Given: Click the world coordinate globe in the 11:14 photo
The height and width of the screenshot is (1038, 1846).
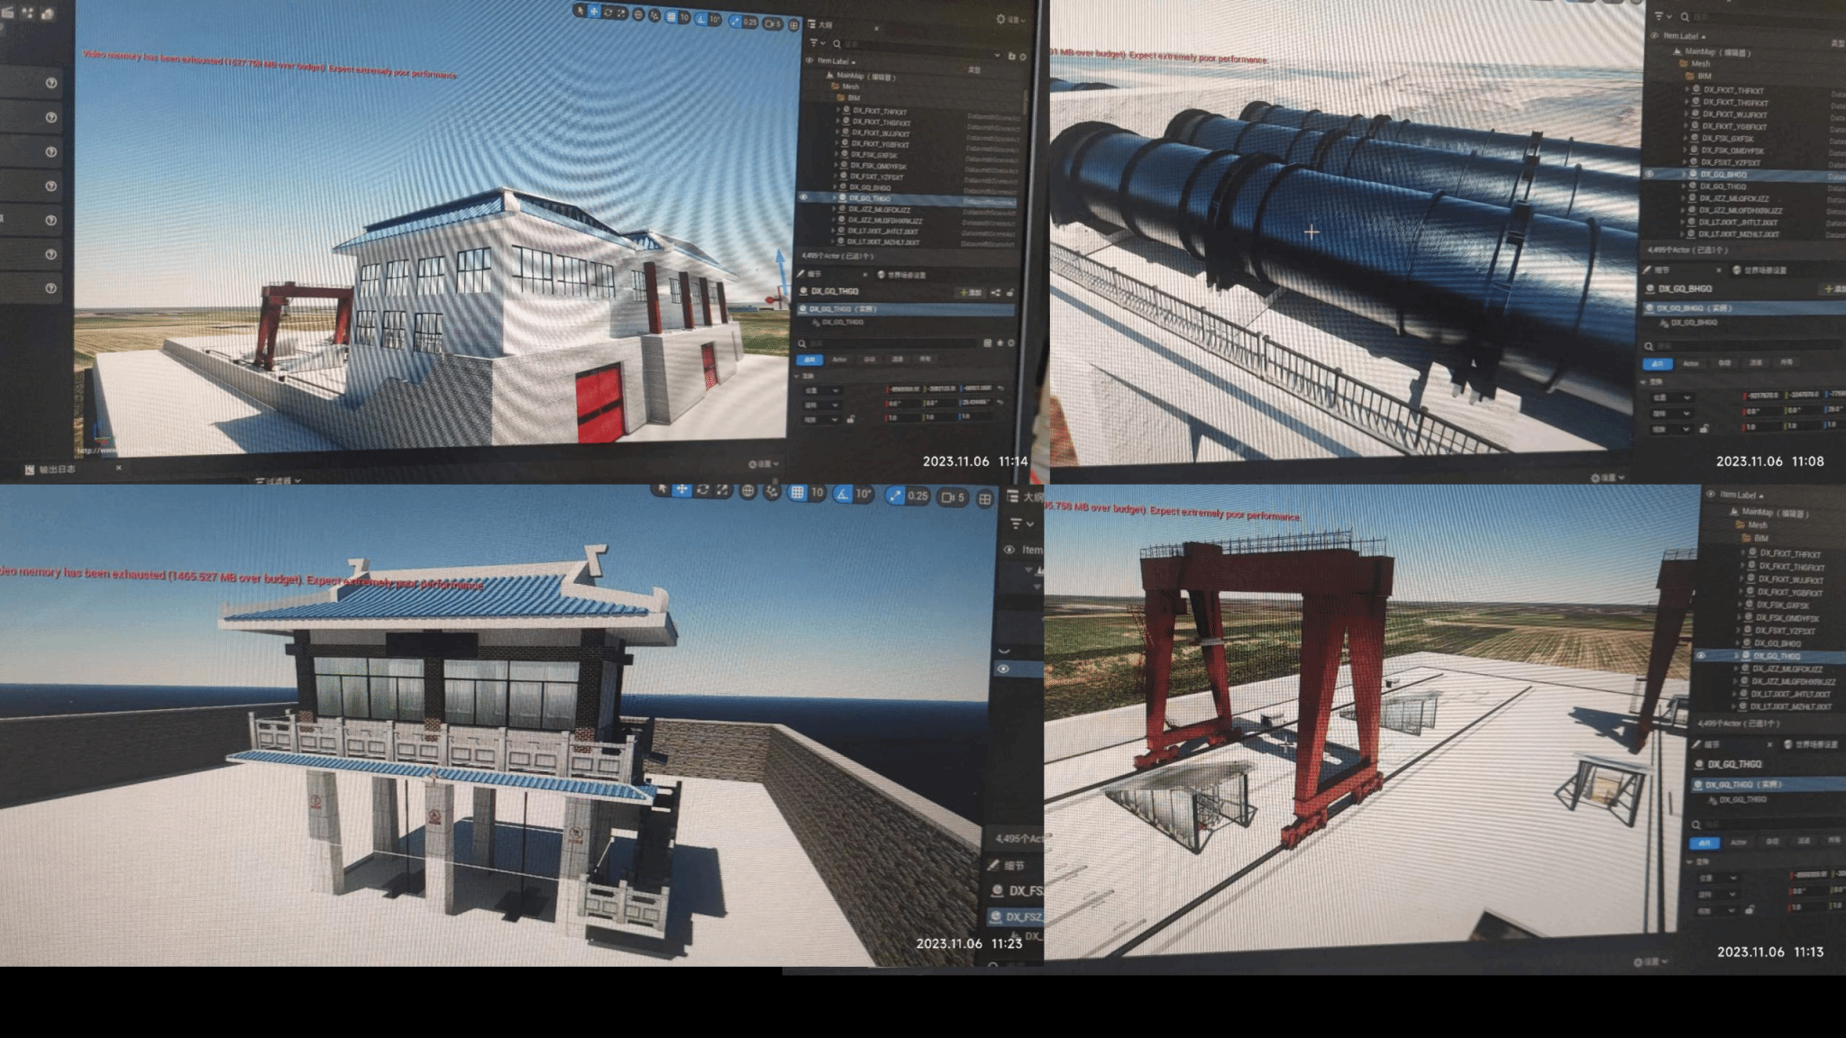Looking at the screenshot, I should (638, 14).
